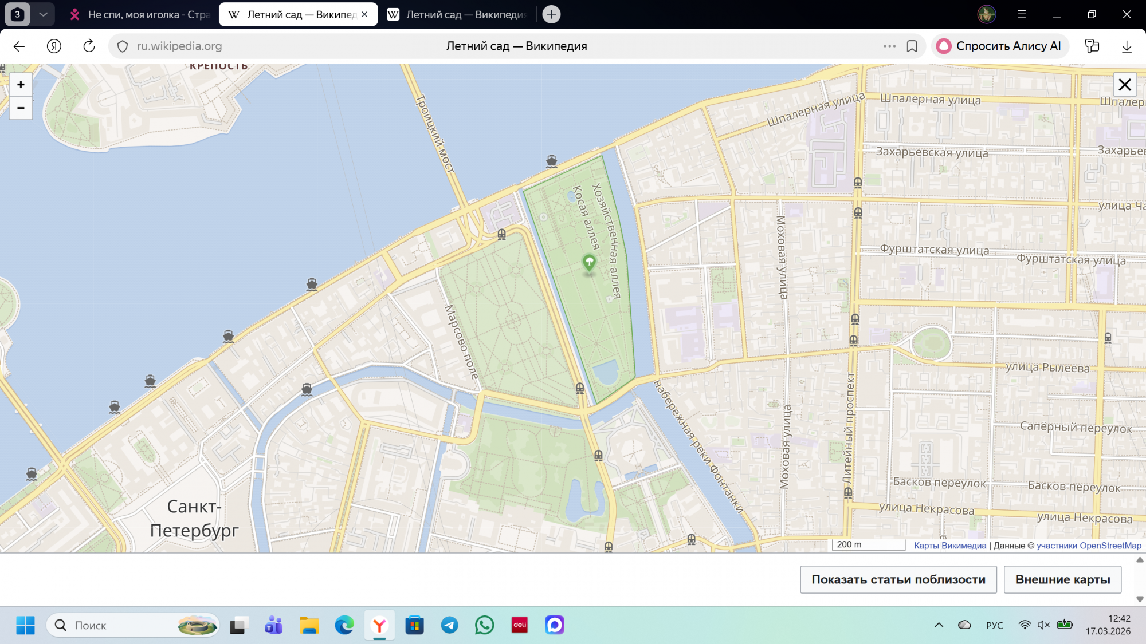This screenshot has width=1146, height=644.
Task: Zoom out the map with minus button
Action: click(21, 108)
